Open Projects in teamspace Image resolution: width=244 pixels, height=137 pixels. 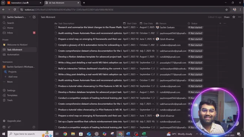point(12,72)
